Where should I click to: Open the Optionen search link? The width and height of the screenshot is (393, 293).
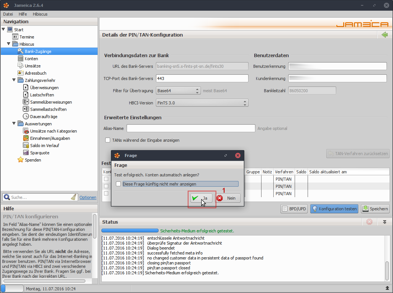tap(88, 197)
